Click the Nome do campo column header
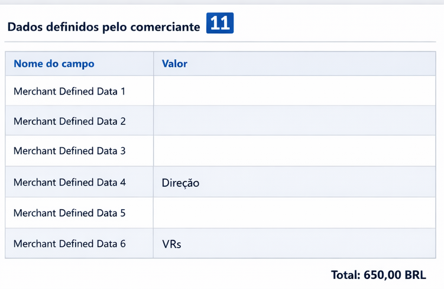Image resolution: width=444 pixels, height=289 pixels. point(54,64)
